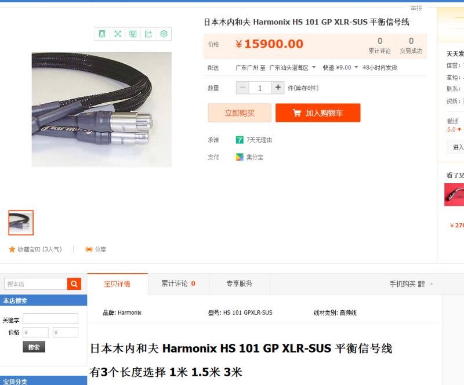Viewport: 464px width, 385px height.
Task: Open the image toolbar settings gear
Action: (164, 34)
